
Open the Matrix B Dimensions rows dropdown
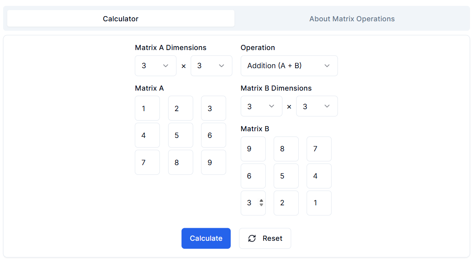pos(261,106)
